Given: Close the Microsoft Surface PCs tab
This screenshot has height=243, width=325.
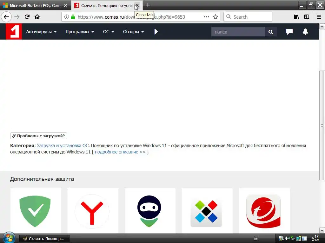Looking at the screenshot, I should coord(66,5).
